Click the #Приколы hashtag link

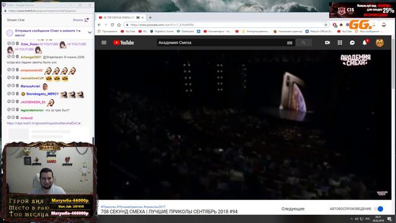108,206
